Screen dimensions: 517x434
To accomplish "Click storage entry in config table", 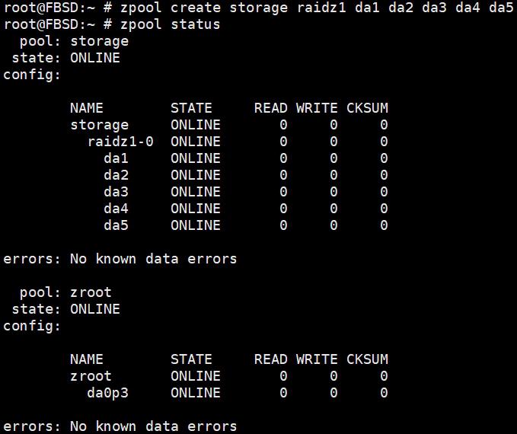I will (x=99, y=126).
